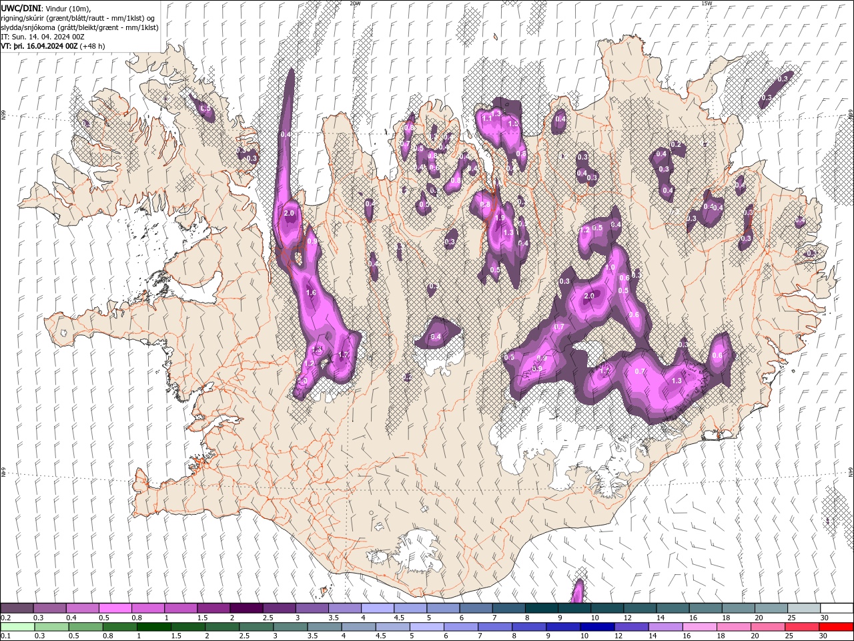Click the 1.6 snowfall value on the map
This screenshot has height=641, width=854.
(x=311, y=293)
